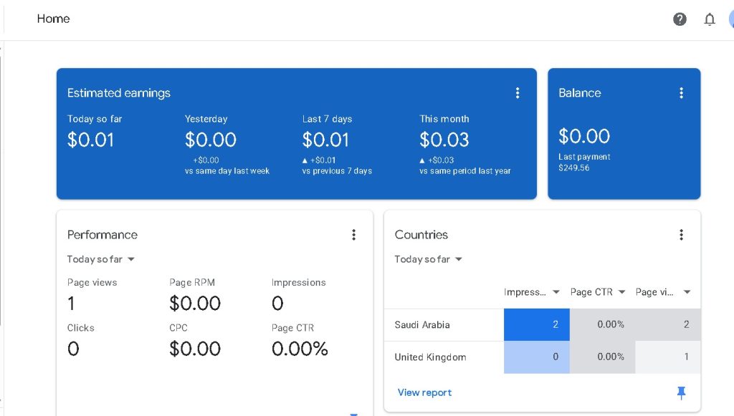Pin the Countries card with pin icon
The width and height of the screenshot is (734, 416).
coord(681,392)
